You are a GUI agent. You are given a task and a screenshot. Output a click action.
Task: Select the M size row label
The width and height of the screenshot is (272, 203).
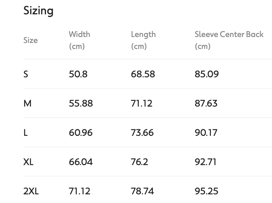point(27,103)
